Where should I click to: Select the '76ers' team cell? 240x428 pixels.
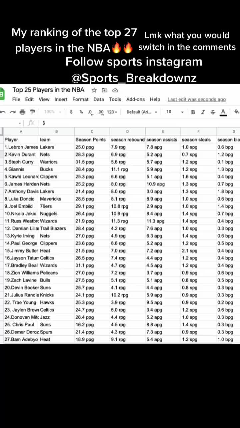pos(57,206)
